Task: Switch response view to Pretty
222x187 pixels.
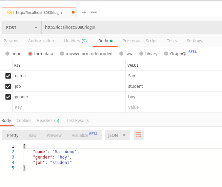Action: 13,135
